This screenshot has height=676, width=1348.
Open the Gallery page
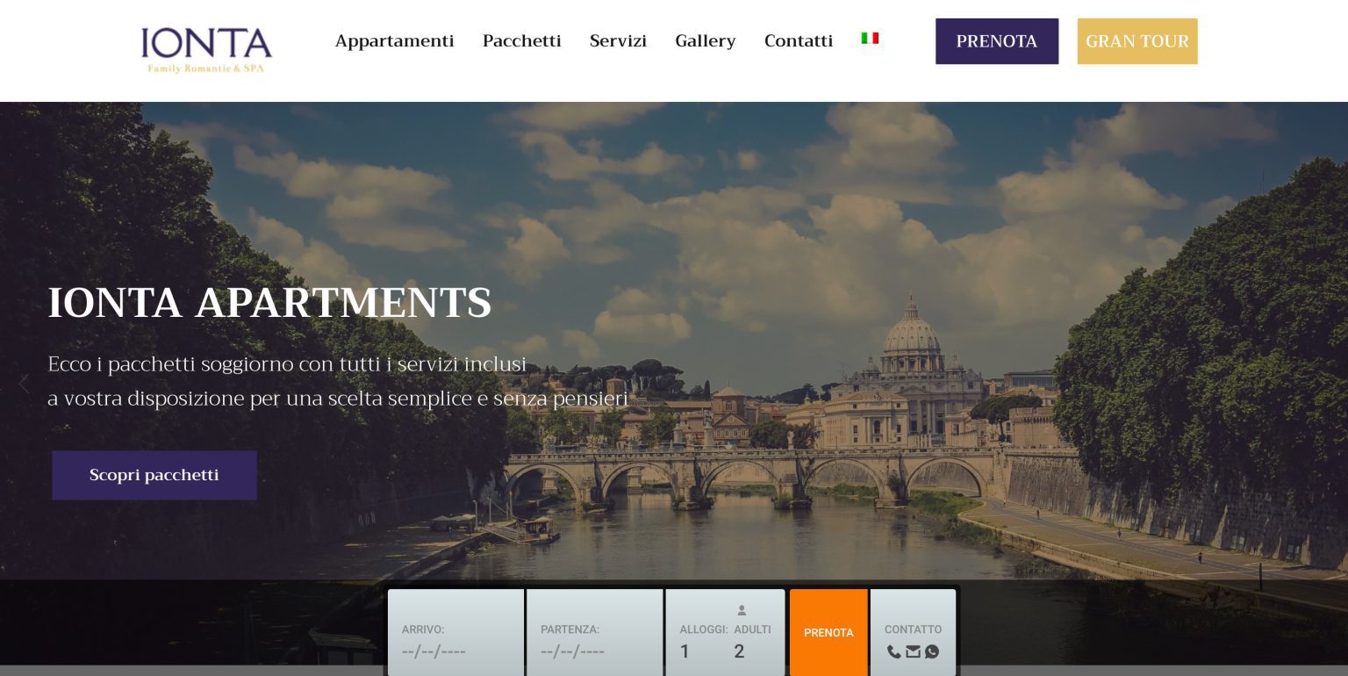[705, 40]
